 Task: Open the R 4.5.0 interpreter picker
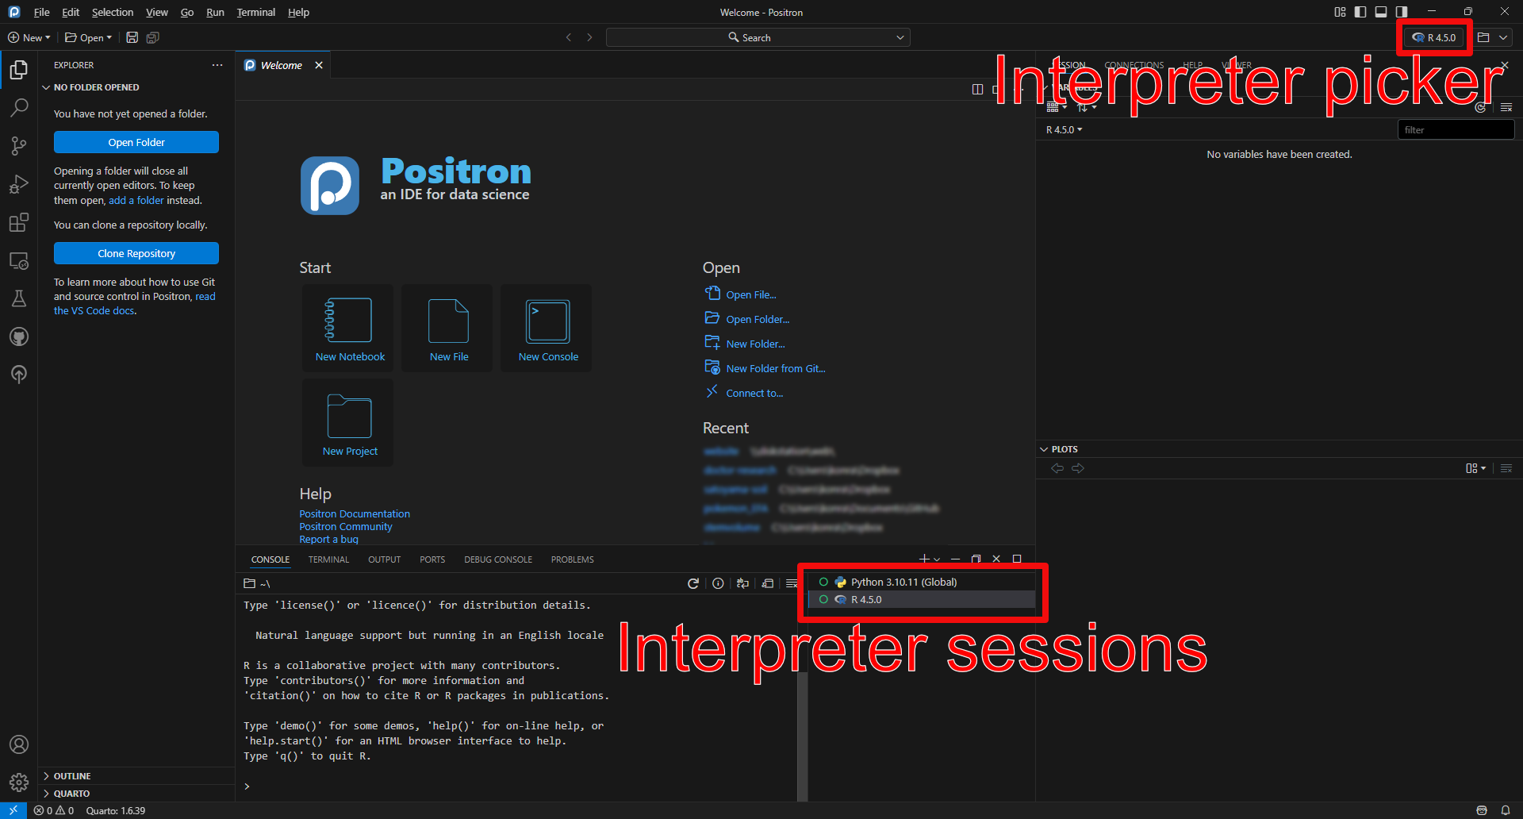pyautogui.click(x=1434, y=37)
